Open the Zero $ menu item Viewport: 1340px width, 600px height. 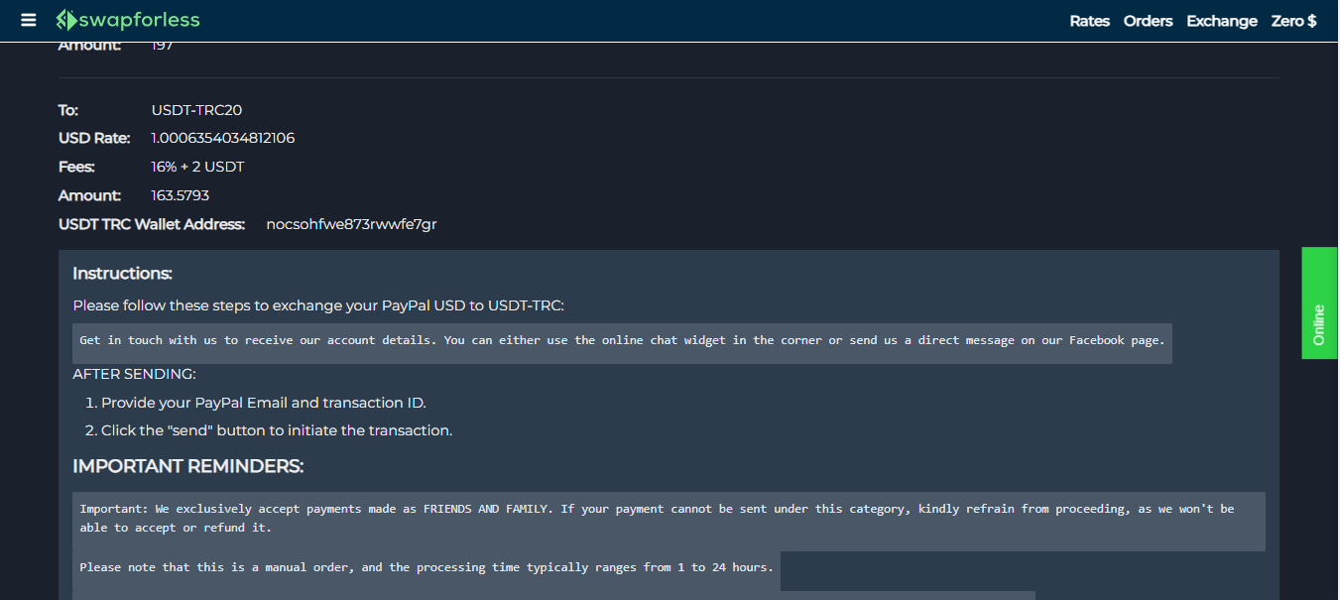[x=1293, y=21]
